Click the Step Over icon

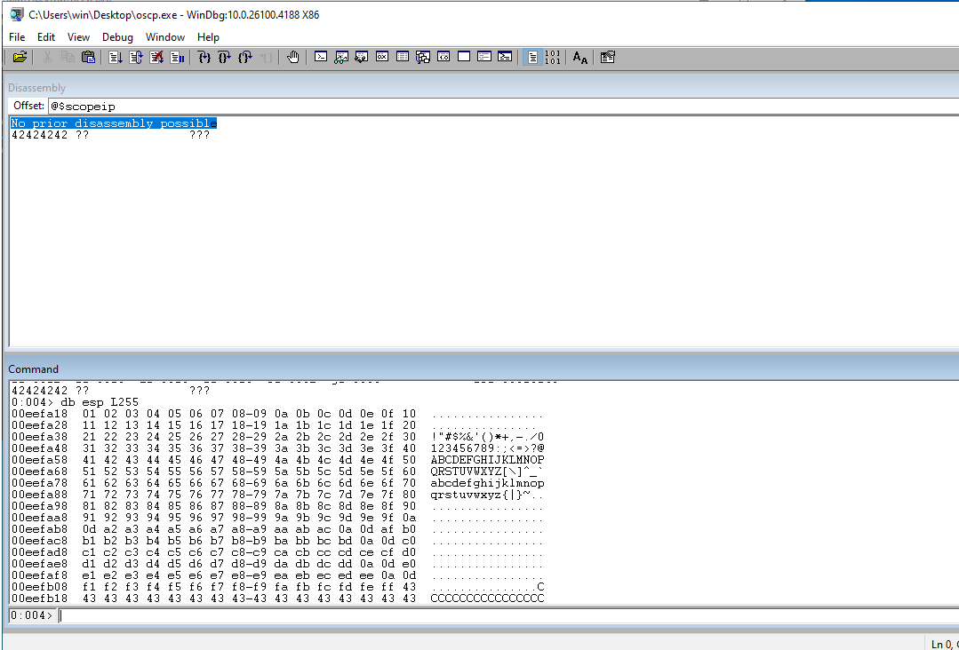225,58
